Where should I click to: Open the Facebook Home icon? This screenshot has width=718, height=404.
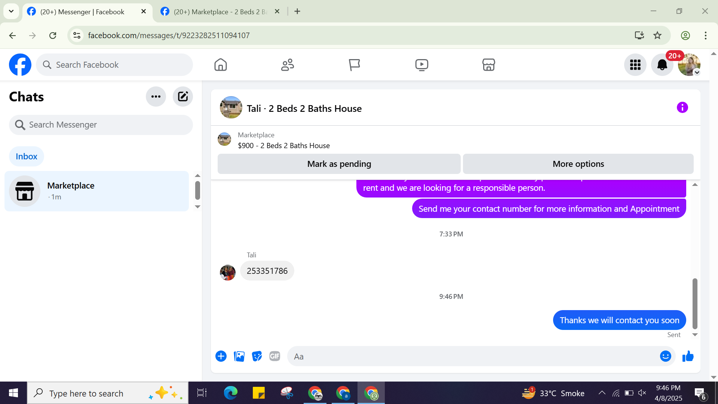tap(220, 65)
